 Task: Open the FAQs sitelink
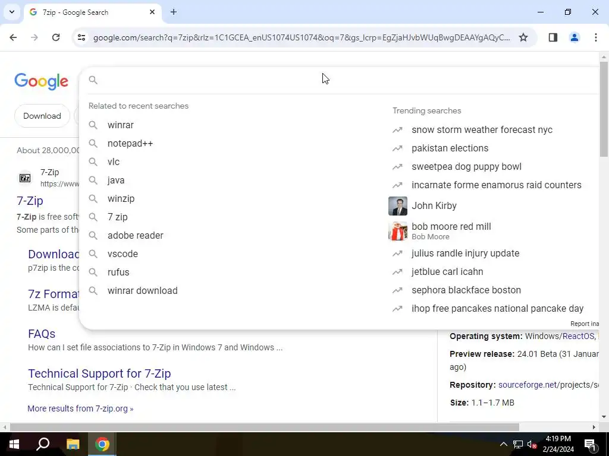42,334
